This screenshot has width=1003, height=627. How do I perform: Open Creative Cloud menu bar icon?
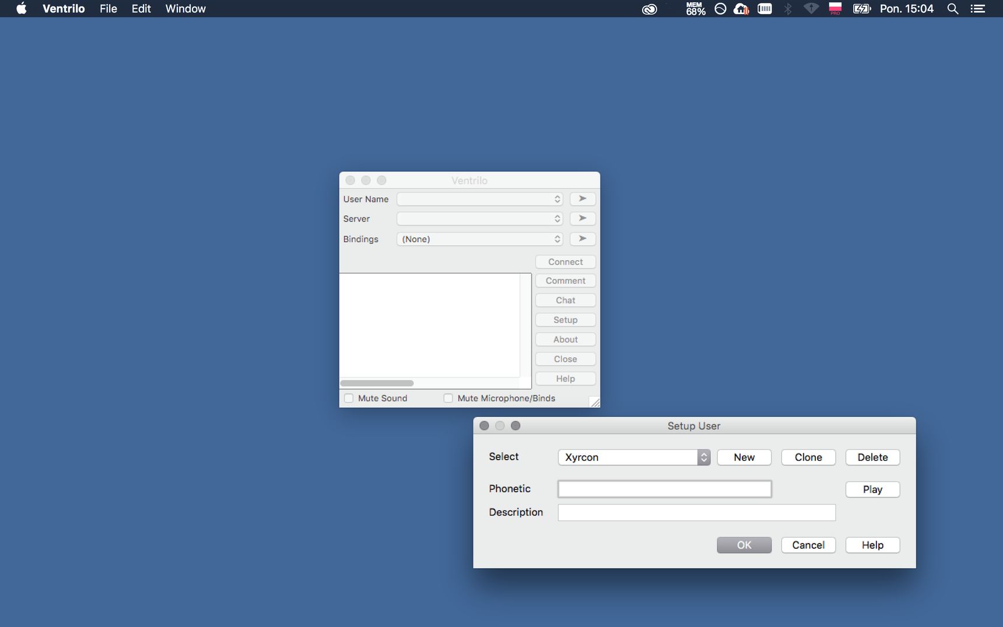coord(649,9)
